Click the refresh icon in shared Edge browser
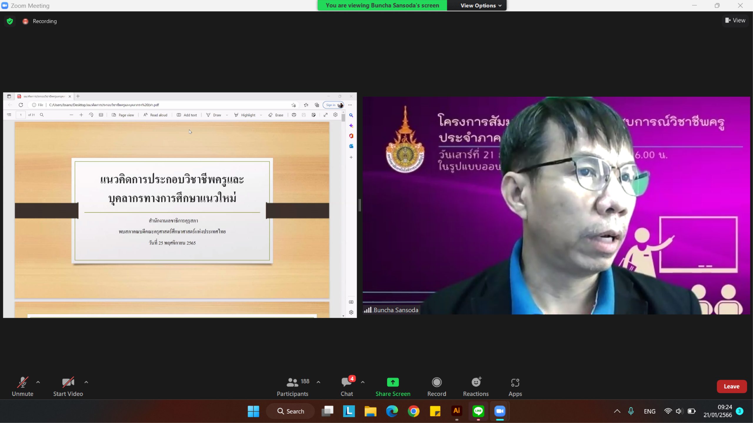The height and width of the screenshot is (423, 753). pos(21,105)
